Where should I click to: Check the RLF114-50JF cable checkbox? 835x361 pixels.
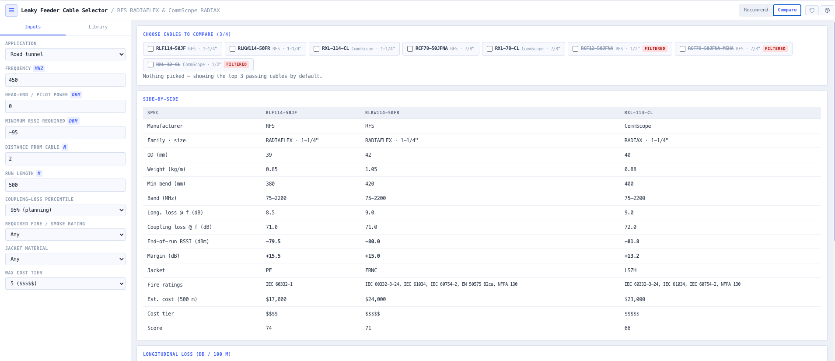(150, 49)
